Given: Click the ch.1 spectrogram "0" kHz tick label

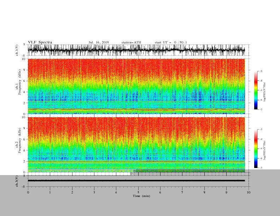Looking at the screenshot, I should click(x=24, y=114).
